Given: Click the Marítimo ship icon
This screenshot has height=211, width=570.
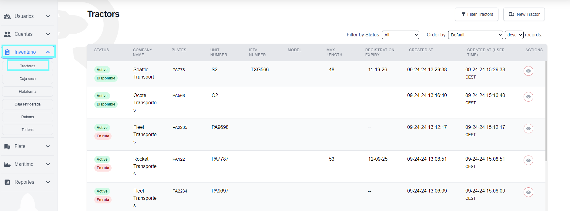Looking at the screenshot, I should click(7, 164).
